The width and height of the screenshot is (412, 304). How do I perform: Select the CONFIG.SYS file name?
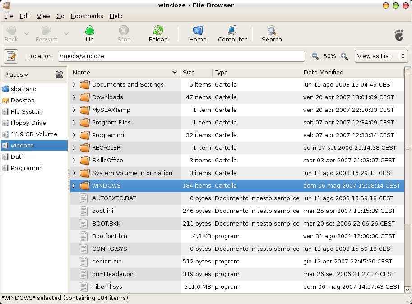pos(110,249)
